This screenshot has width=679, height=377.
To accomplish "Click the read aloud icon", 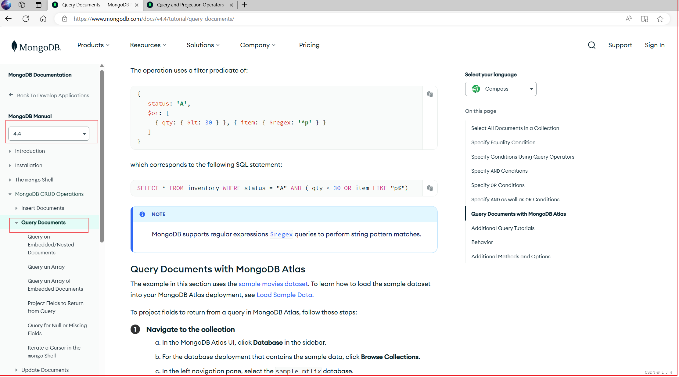I will pos(628,19).
